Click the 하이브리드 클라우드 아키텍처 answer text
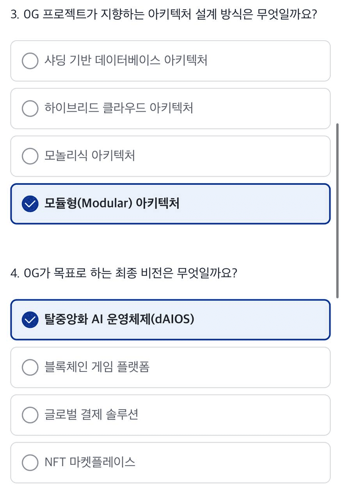341x500 pixels. click(119, 108)
